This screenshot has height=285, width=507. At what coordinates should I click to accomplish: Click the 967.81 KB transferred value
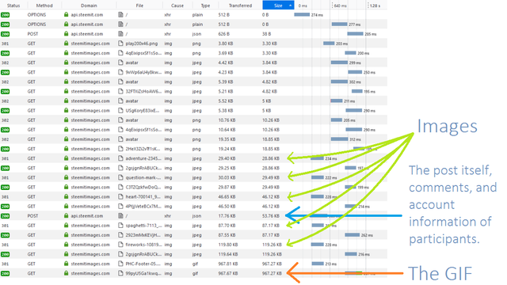228,264
